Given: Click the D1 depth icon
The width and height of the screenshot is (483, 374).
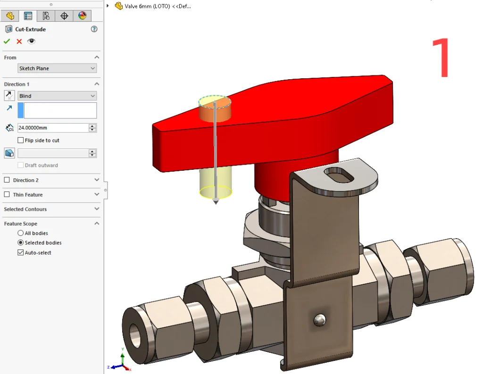Looking at the screenshot, I should coord(9,128).
